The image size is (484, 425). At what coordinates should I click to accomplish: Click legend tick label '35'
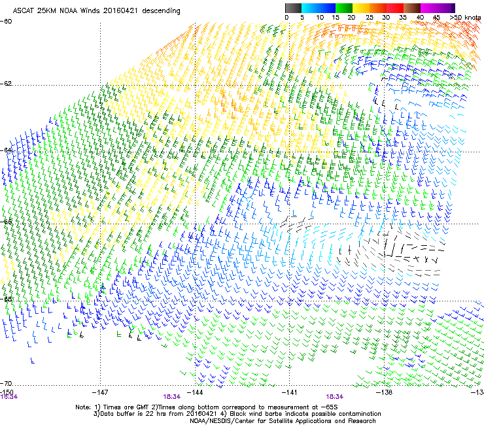coord(403,18)
